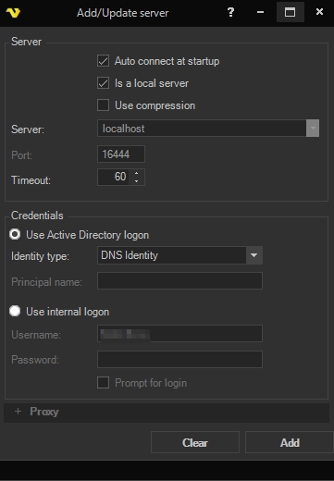This screenshot has width=334, height=481.
Task: Select Use internal logon option
Action: (x=15, y=311)
